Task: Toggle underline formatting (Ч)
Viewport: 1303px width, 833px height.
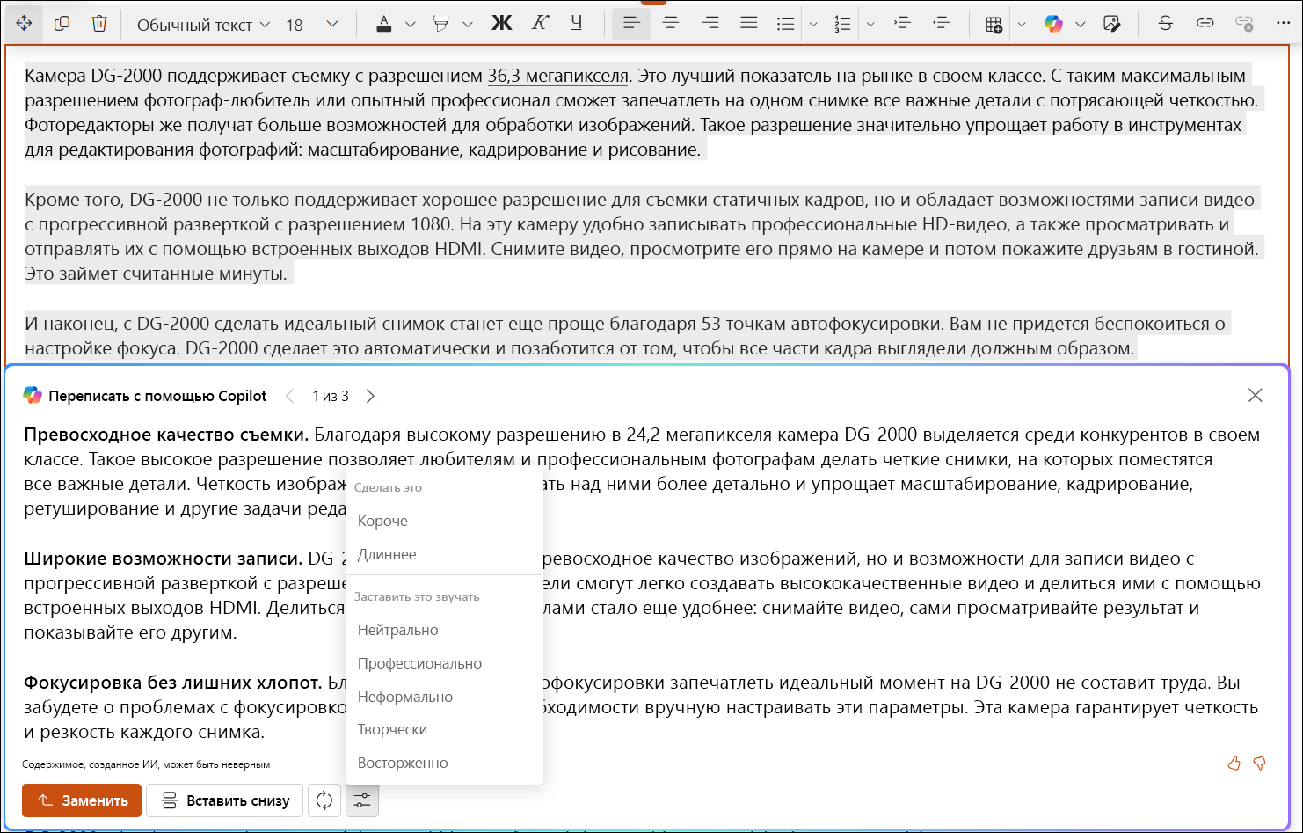Action: (577, 24)
